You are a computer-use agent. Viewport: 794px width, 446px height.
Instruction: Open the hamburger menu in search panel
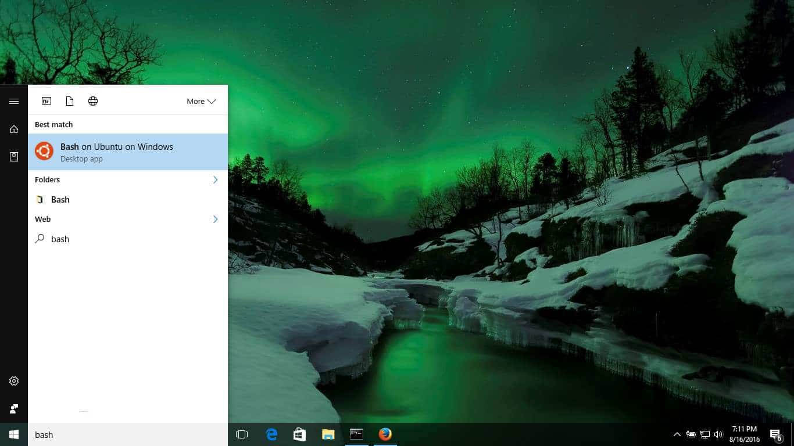click(14, 101)
